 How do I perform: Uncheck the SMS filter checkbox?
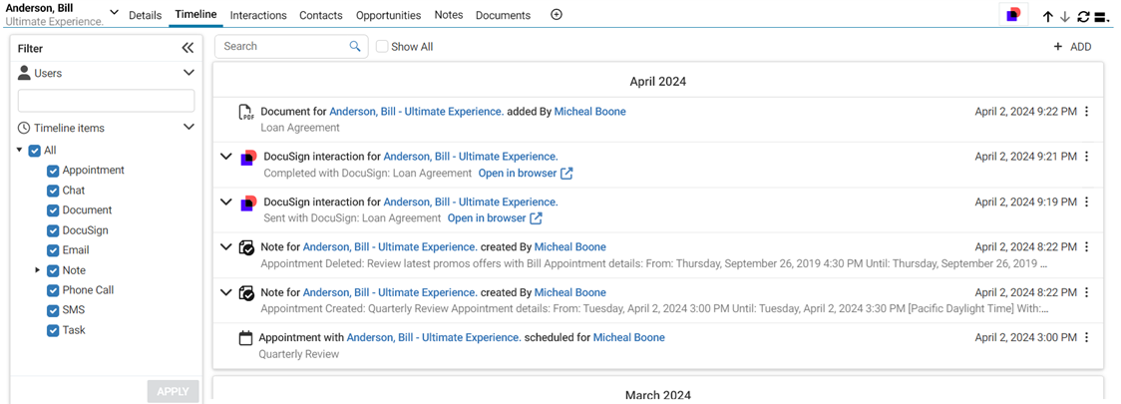(x=53, y=311)
